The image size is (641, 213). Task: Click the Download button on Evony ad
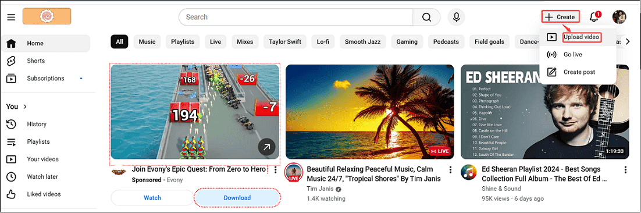tap(237, 198)
